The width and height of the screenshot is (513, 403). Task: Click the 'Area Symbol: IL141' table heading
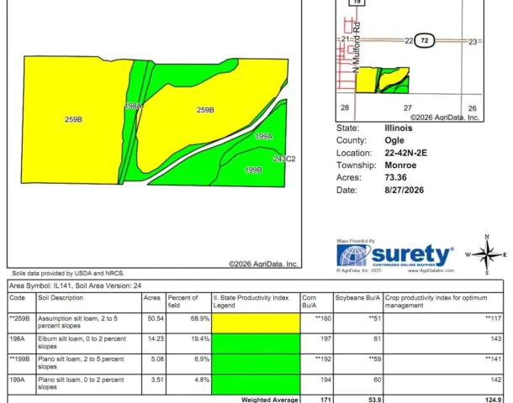tap(75, 285)
